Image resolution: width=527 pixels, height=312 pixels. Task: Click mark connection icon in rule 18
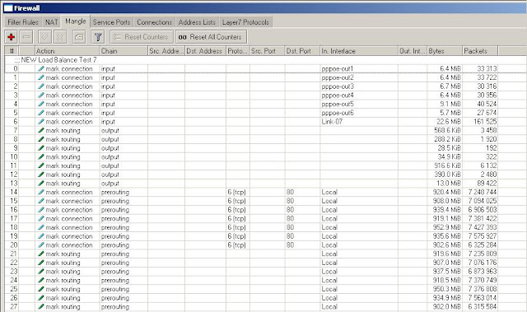pyautogui.click(x=41, y=227)
